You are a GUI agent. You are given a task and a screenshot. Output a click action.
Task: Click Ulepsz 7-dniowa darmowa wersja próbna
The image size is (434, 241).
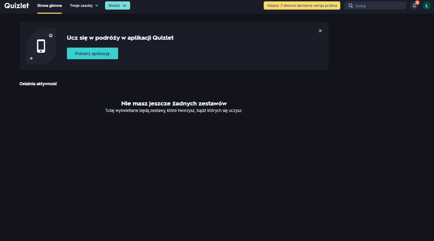(x=302, y=5)
